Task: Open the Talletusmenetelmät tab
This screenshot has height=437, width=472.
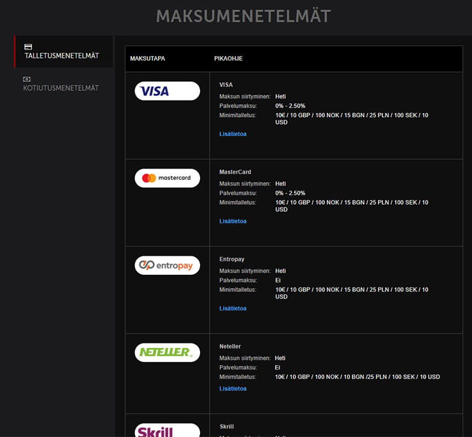Action: point(64,52)
